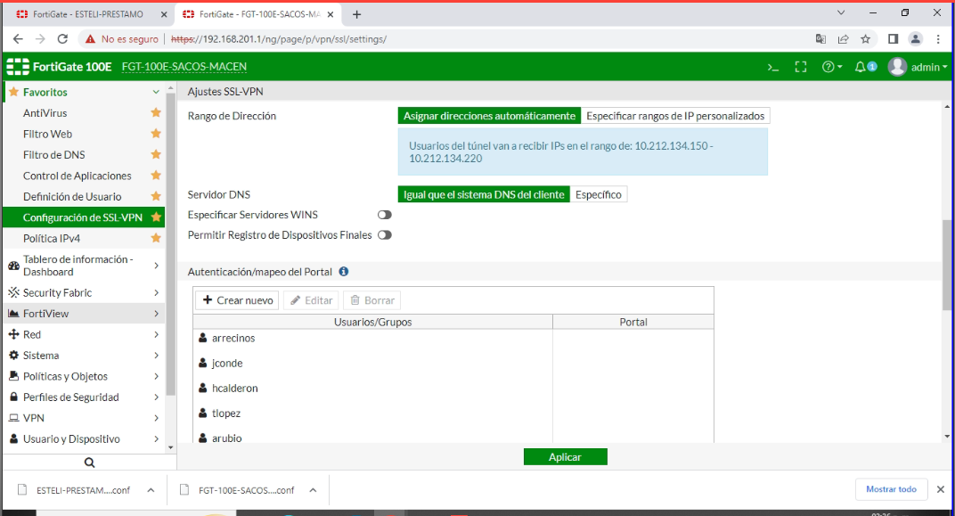
Task: Open Filtro Web in Favoritos menu
Action: (48, 134)
